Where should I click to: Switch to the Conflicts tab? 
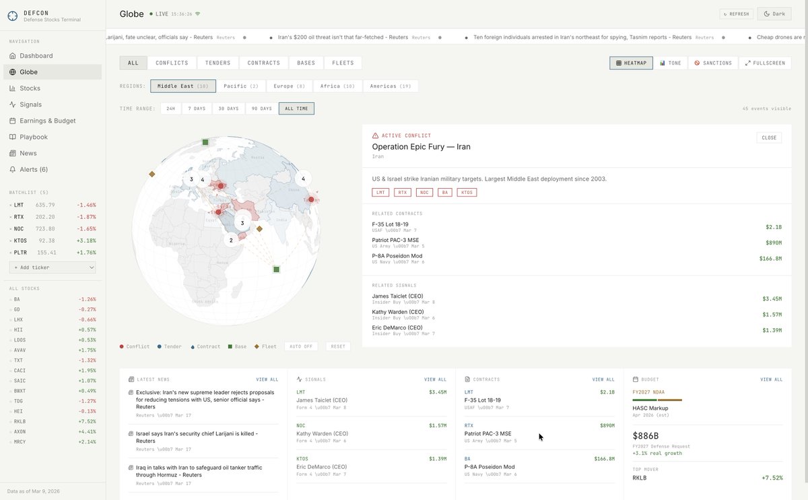172,63
